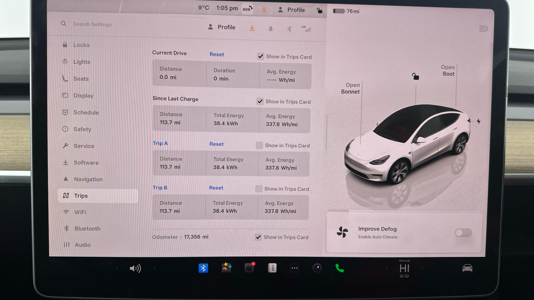
Task: Tap the Search Settings field
Action: tap(92, 24)
